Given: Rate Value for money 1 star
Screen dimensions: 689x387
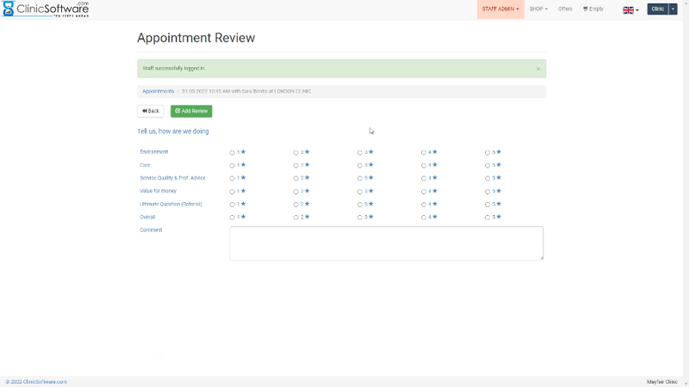Looking at the screenshot, I should (232, 192).
